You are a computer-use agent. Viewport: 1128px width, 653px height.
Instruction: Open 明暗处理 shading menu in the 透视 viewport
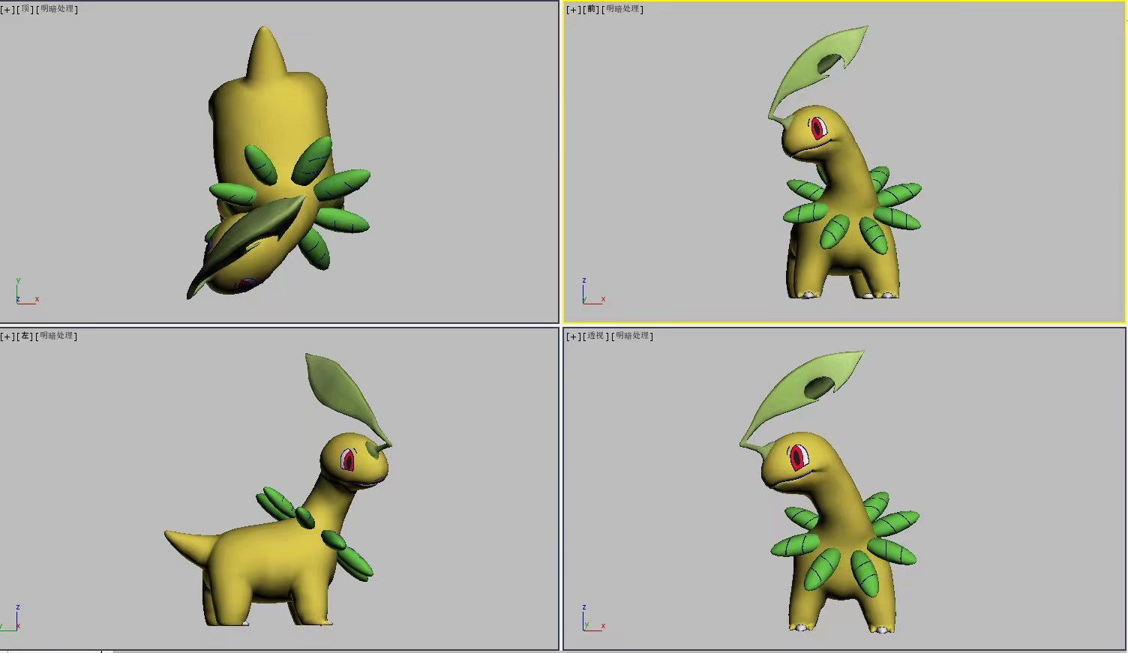pos(633,336)
